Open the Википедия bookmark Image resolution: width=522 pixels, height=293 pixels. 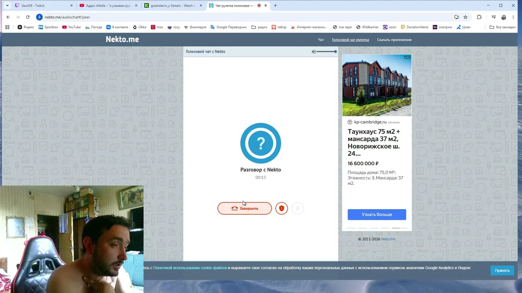pos(195,27)
